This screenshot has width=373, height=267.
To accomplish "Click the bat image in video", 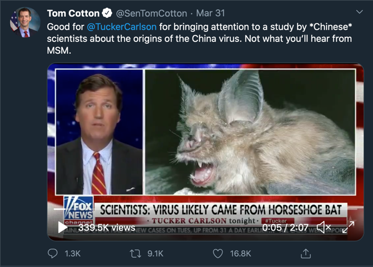I will 250,131.
